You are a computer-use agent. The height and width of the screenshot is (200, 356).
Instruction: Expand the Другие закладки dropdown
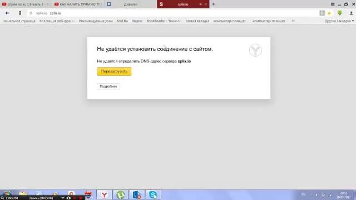(339, 21)
